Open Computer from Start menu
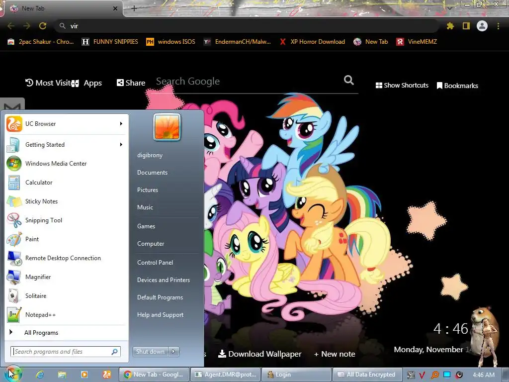The image size is (509, 382). click(151, 244)
